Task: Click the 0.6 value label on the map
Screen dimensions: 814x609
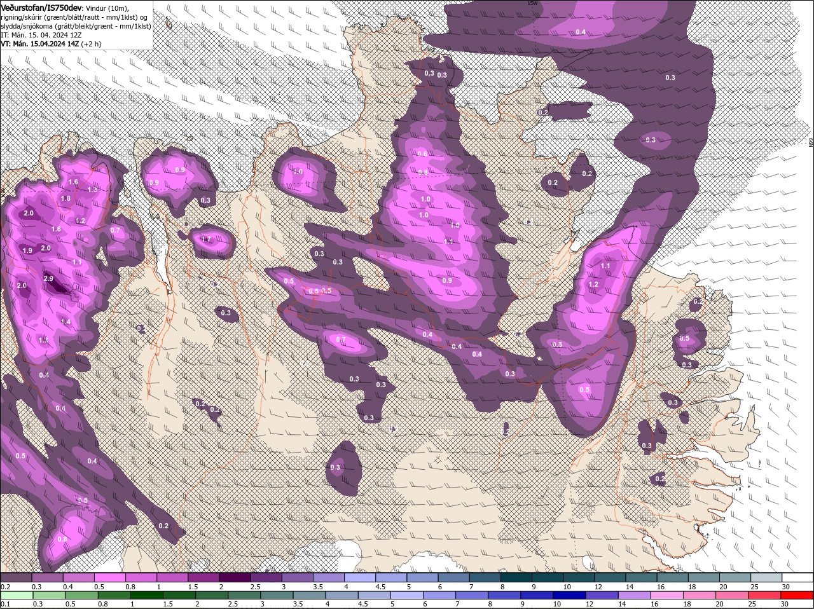Action: pos(422,154)
